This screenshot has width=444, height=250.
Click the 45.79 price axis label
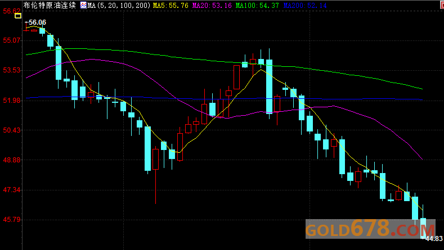[12, 220]
